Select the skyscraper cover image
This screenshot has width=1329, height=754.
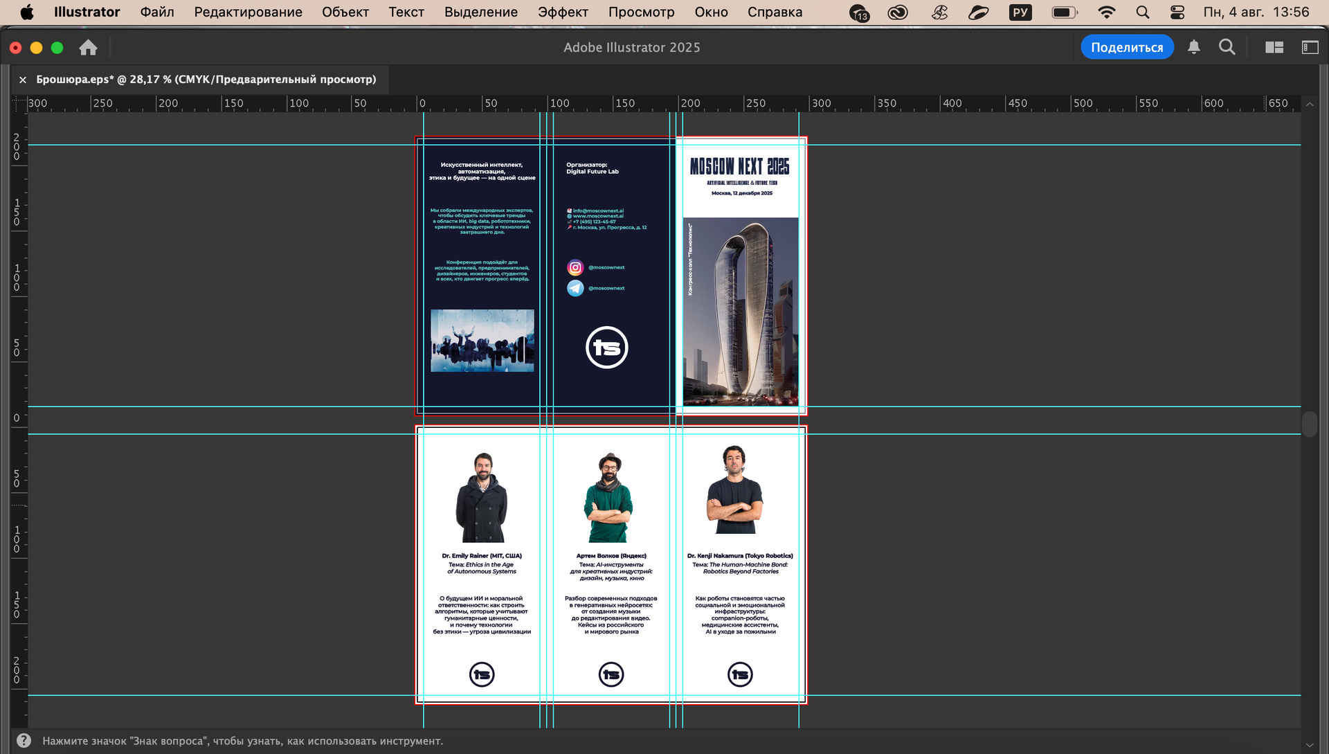(x=741, y=312)
